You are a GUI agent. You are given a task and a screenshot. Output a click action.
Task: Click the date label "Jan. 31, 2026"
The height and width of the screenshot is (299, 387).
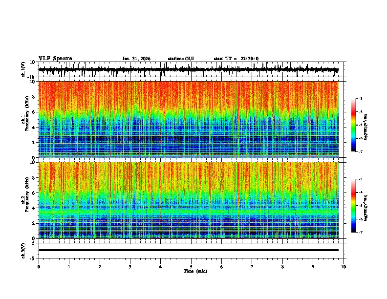coord(136,59)
